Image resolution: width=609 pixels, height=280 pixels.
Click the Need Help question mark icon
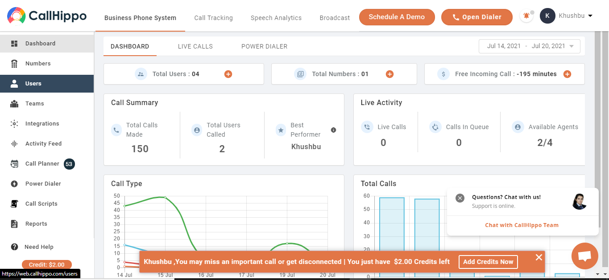pyautogui.click(x=15, y=247)
